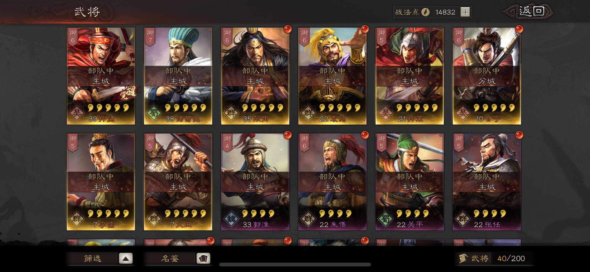Tap the 战法点 coin icon
The height and width of the screenshot is (272, 590).
tap(425, 12)
